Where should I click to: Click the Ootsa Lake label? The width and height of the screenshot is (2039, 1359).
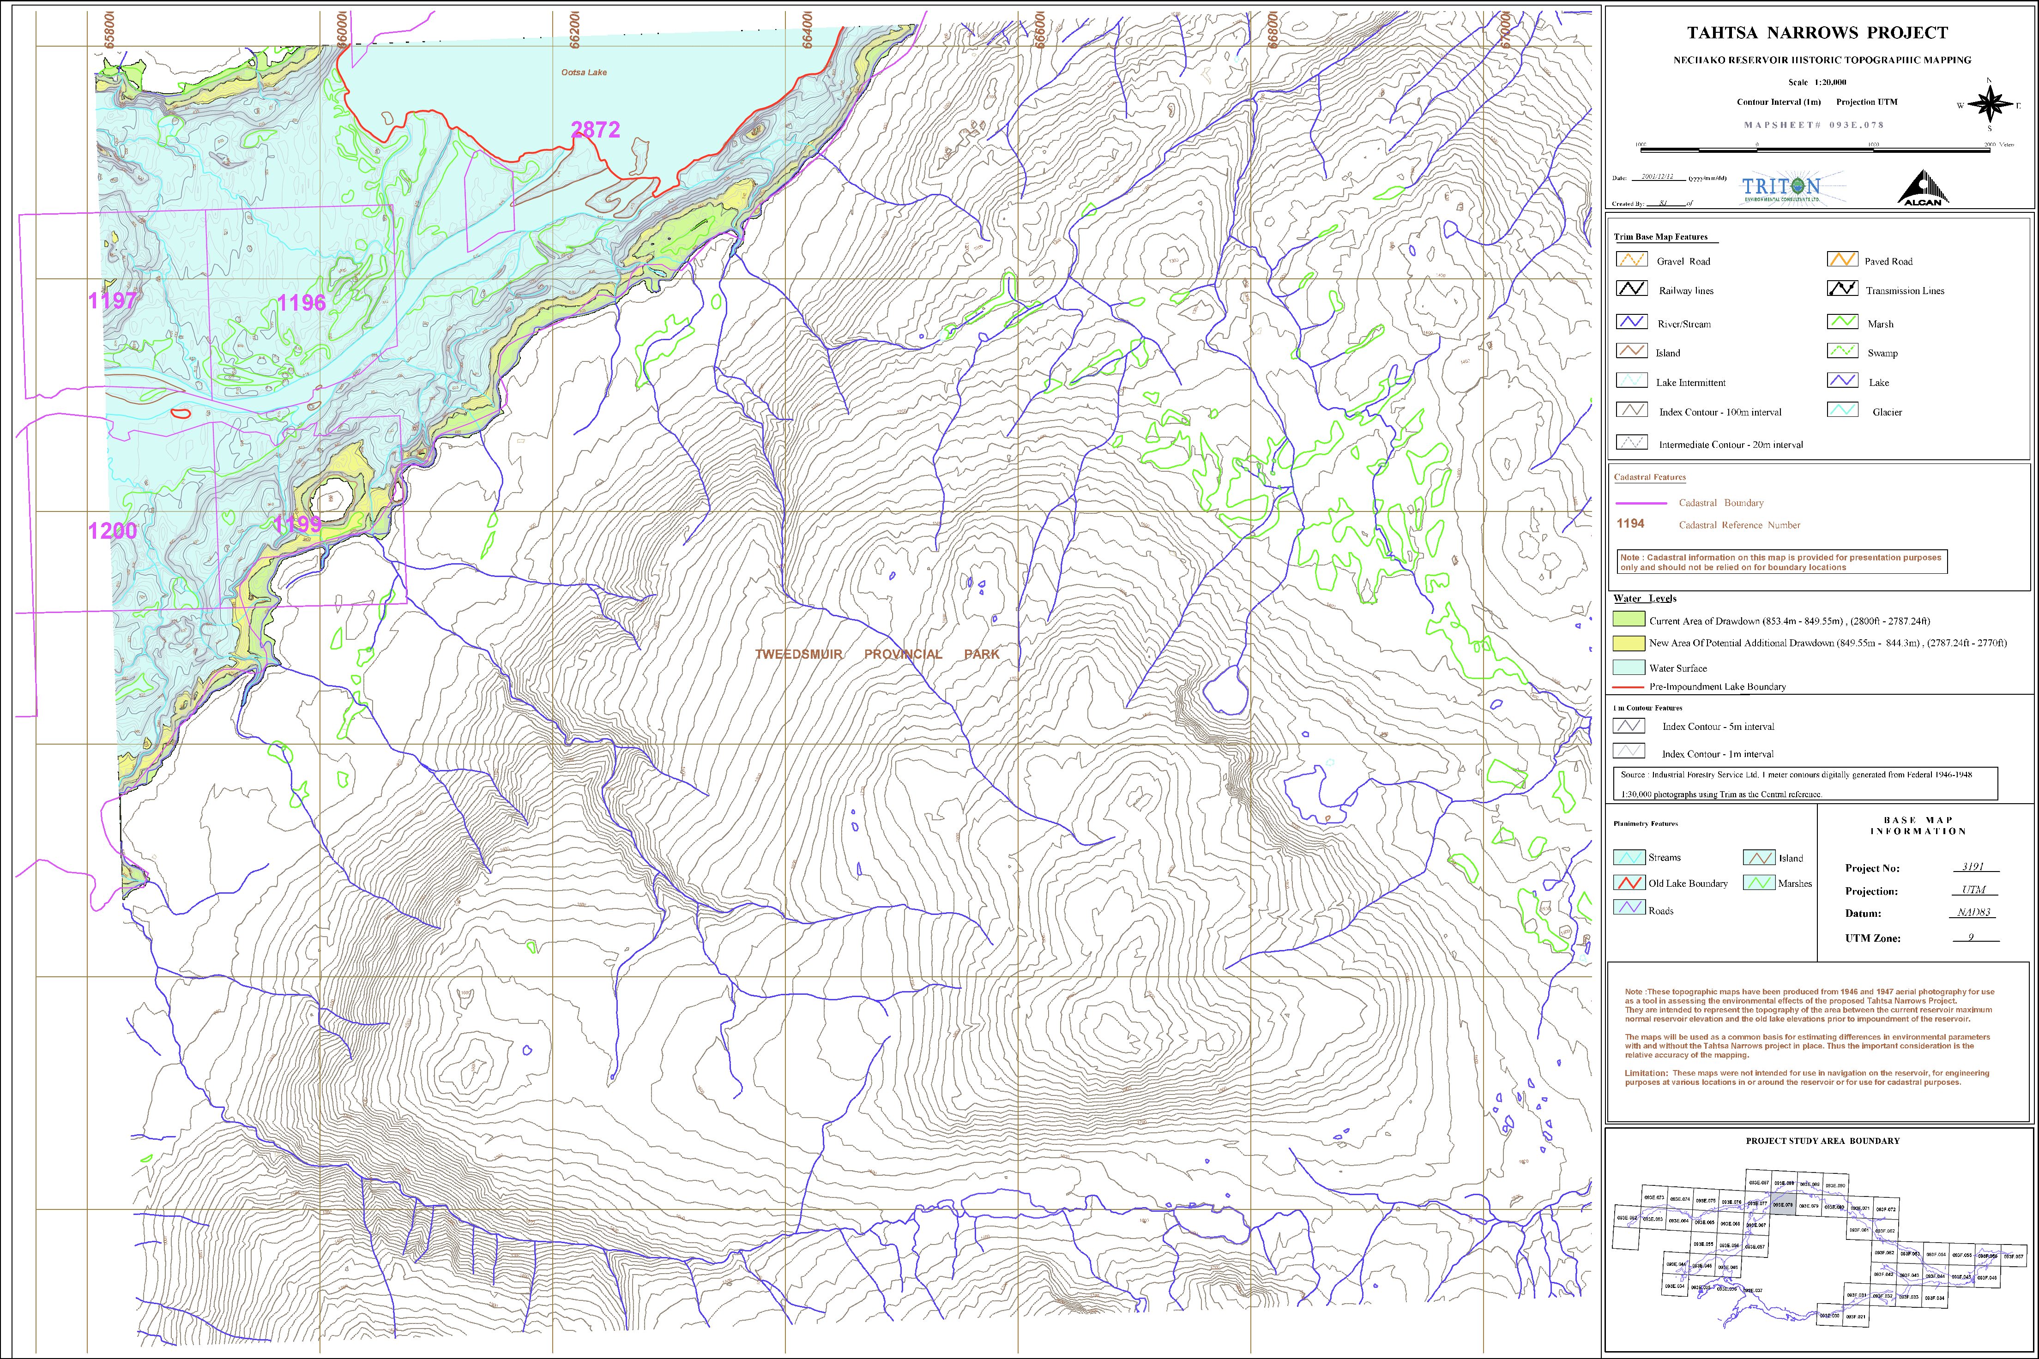(584, 73)
